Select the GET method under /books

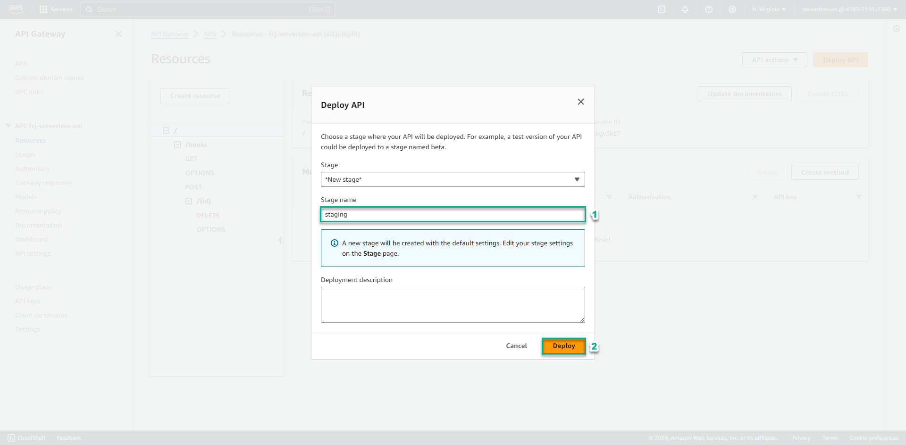(191, 159)
